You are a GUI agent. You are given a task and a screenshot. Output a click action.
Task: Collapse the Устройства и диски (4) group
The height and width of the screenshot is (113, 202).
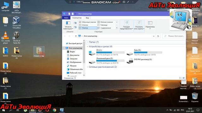[88, 46]
